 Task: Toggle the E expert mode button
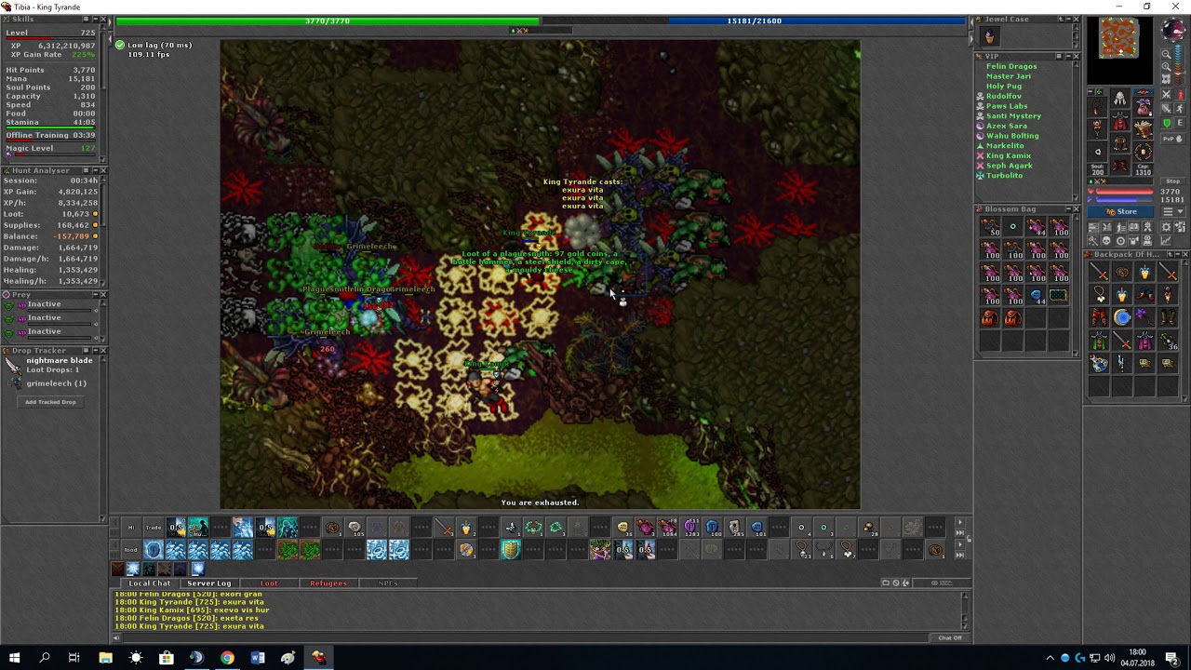(x=1180, y=123)
